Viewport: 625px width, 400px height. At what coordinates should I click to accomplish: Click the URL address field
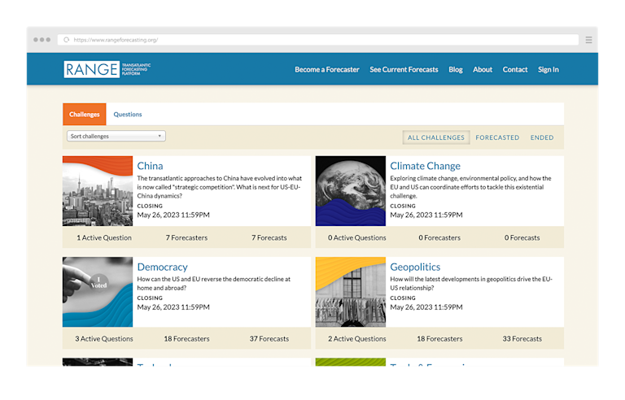coord(317,40)
